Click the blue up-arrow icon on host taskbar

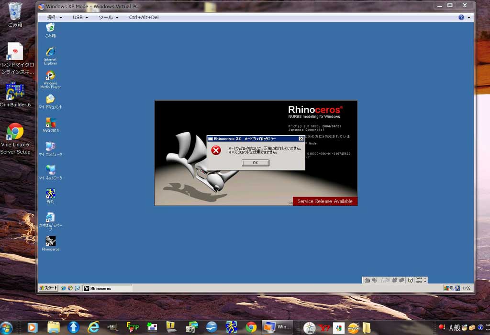pyautogui.click(x=73, y=327)
